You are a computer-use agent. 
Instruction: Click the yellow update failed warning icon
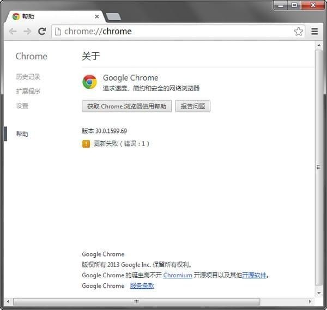pos(86,144)
